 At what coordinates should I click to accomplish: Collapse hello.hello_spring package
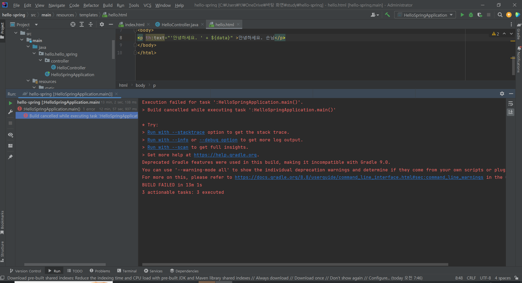(34, 53)
